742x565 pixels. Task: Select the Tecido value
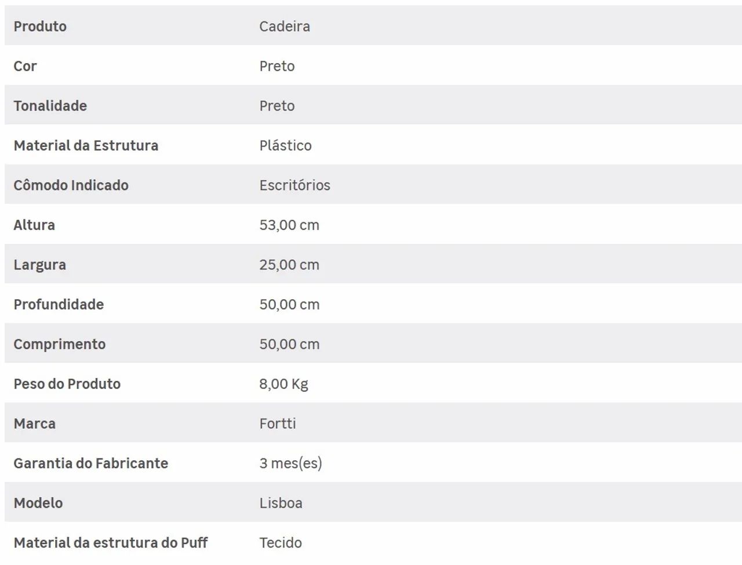(x=281, y=542)
